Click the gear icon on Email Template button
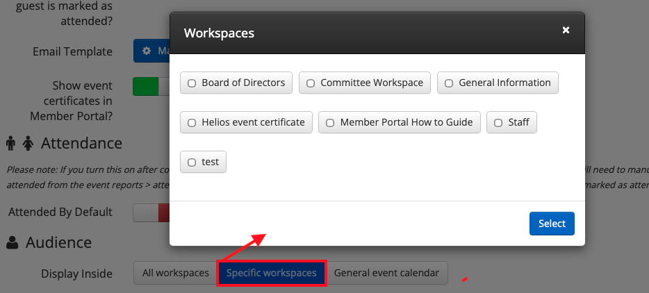This screenshot has height=293, width=649. coord(146,51)
